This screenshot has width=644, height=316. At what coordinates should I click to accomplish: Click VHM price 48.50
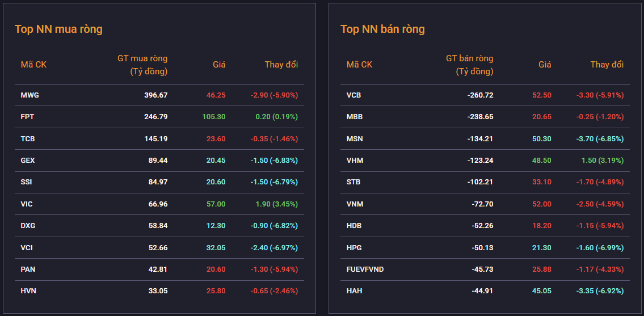(542, 160)
